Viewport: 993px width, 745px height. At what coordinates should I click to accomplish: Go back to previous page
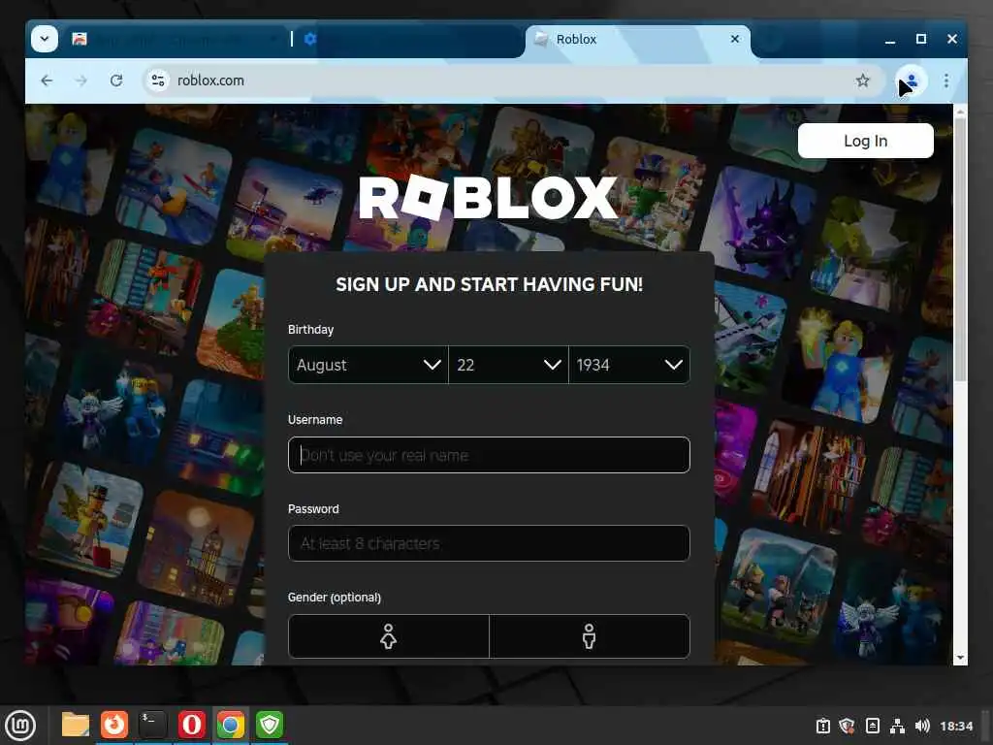pyautogui.click(x=47, y=81)
